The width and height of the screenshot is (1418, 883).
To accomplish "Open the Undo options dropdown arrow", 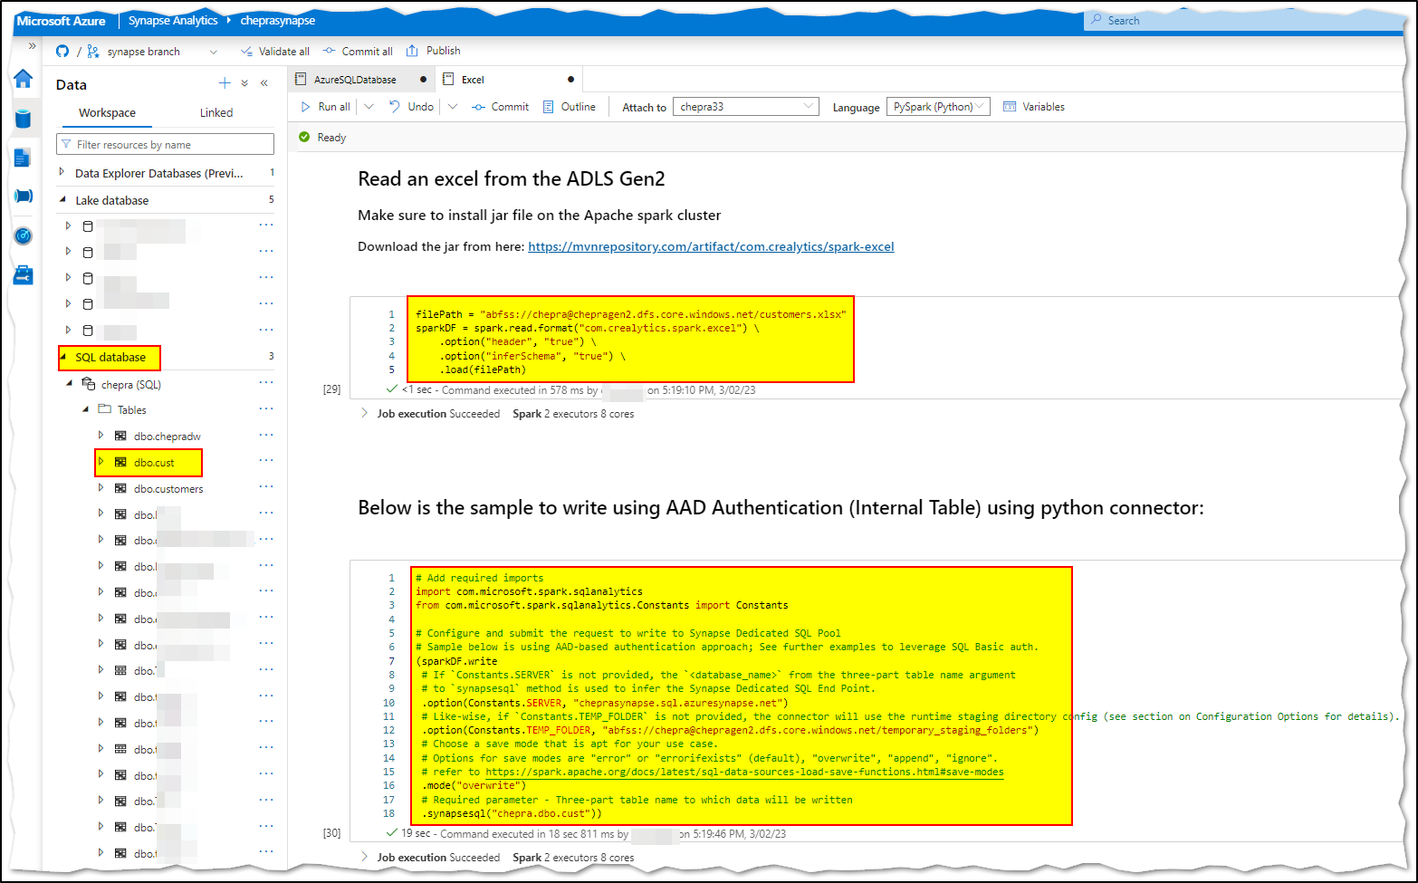I will click(x=453, y=107).
